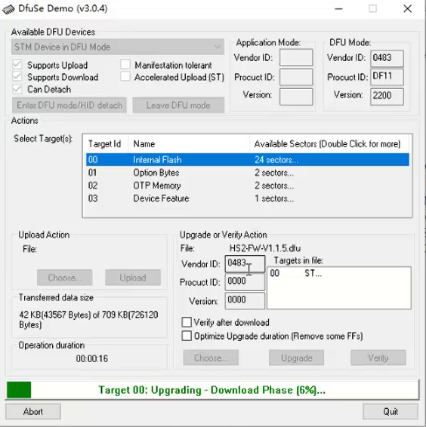Click the Verify button

click(378, 358)
